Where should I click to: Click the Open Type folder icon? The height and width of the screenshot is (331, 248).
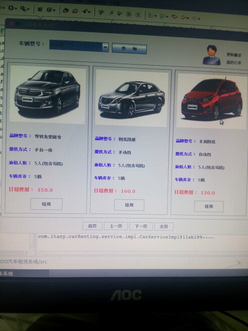[66, 10]
